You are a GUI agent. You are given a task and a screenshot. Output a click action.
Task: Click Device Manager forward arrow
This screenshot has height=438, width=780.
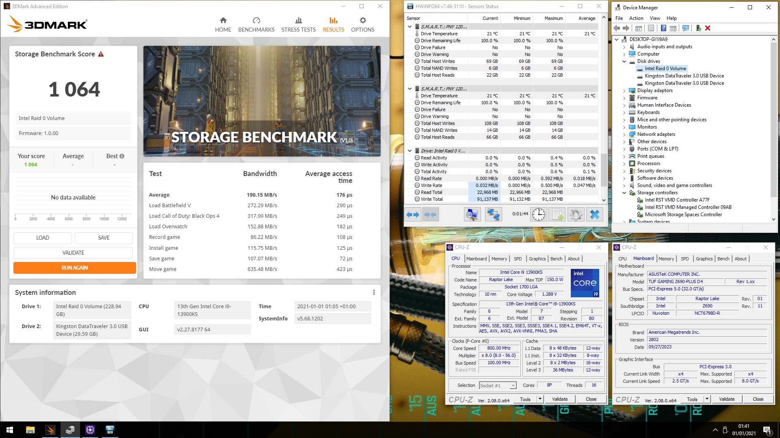tap(626, 28)
